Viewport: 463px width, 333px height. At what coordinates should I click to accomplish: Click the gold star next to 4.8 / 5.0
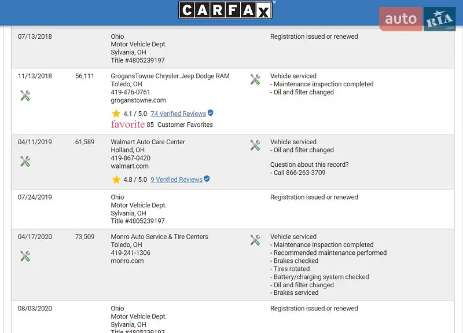(116, 180)
